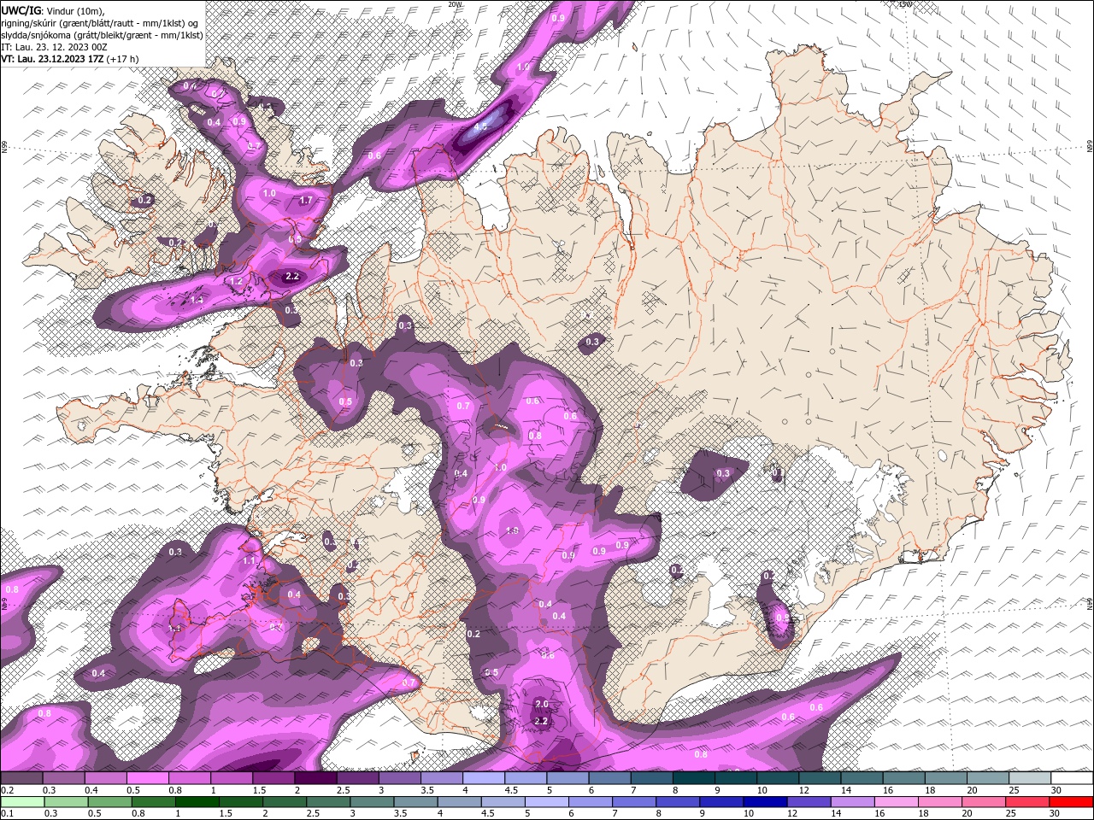
Task: Click the 1.2 precipitation value on the map
Action: click(x=237, y=280)
